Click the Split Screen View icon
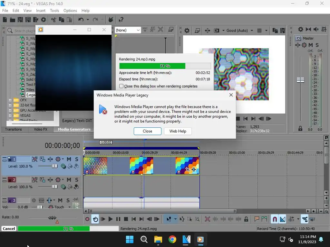This screenshot has width=330, height=247. click(x=216, y=31)
